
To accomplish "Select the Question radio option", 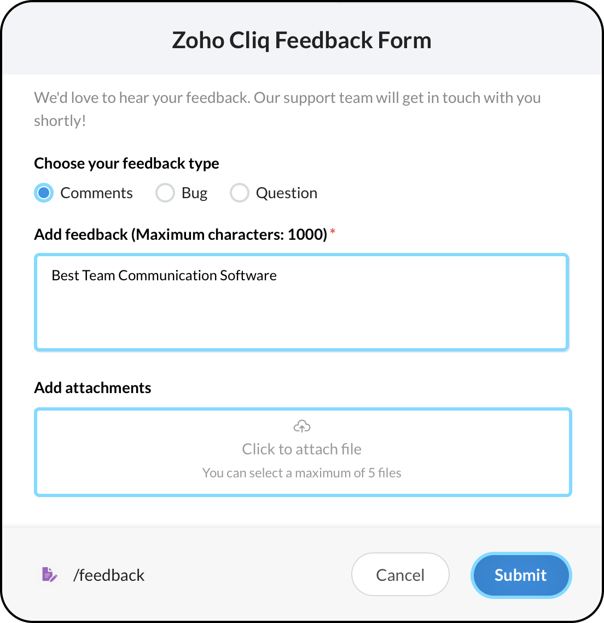I will 239,193.
